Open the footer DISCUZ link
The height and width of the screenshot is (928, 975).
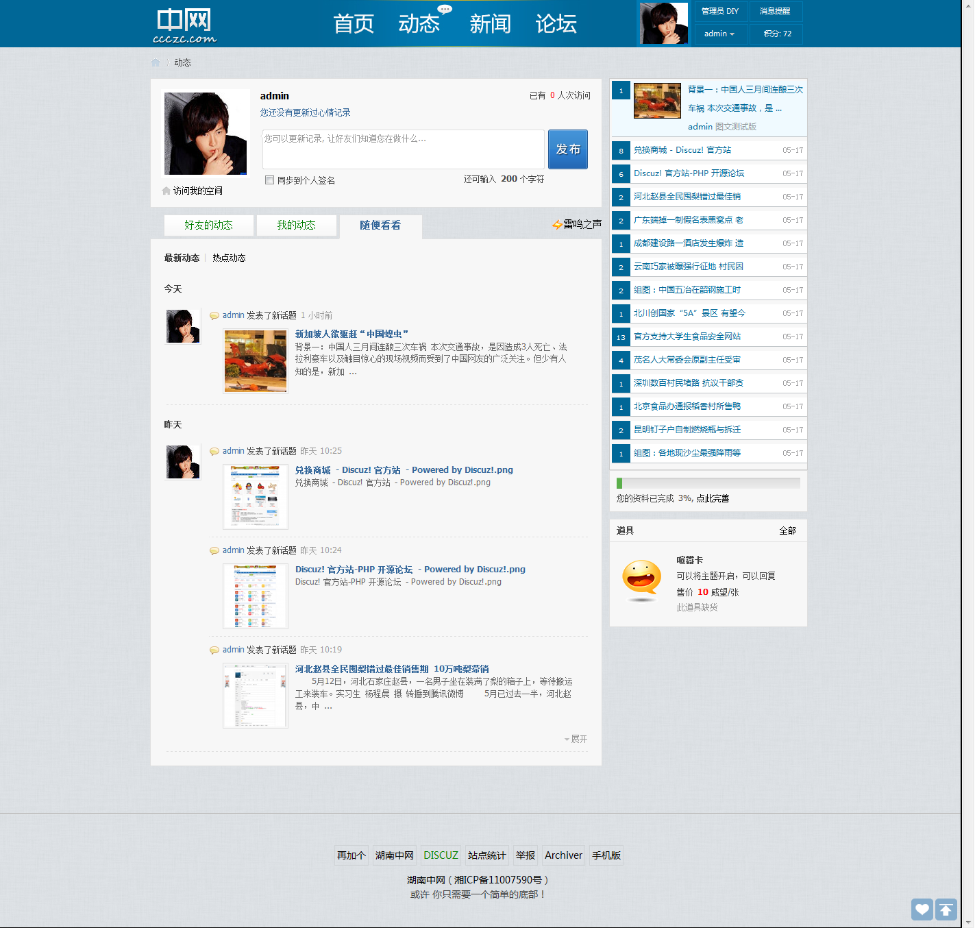(441, 855)
